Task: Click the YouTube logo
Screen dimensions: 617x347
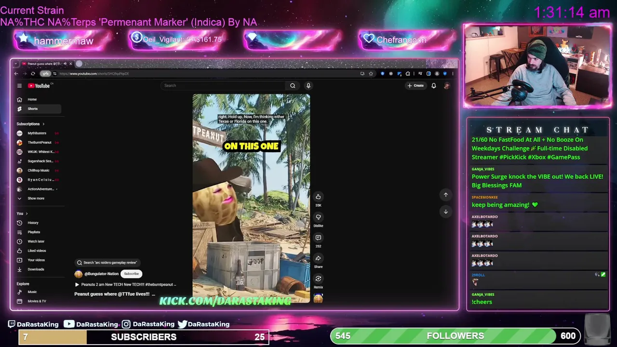Action: click(39, 86)
